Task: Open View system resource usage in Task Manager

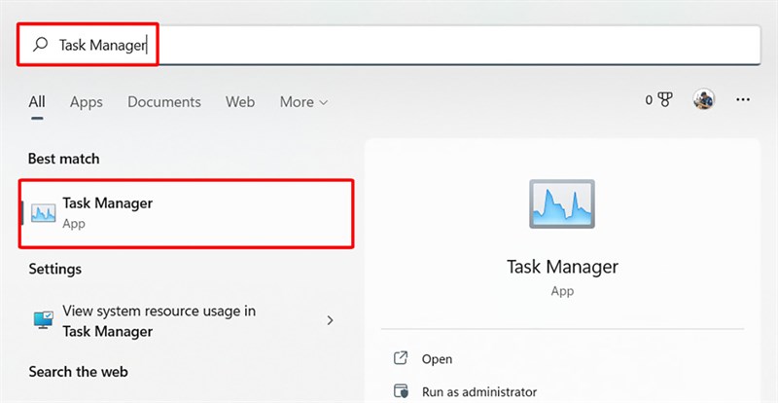Action: coord(187,321)
